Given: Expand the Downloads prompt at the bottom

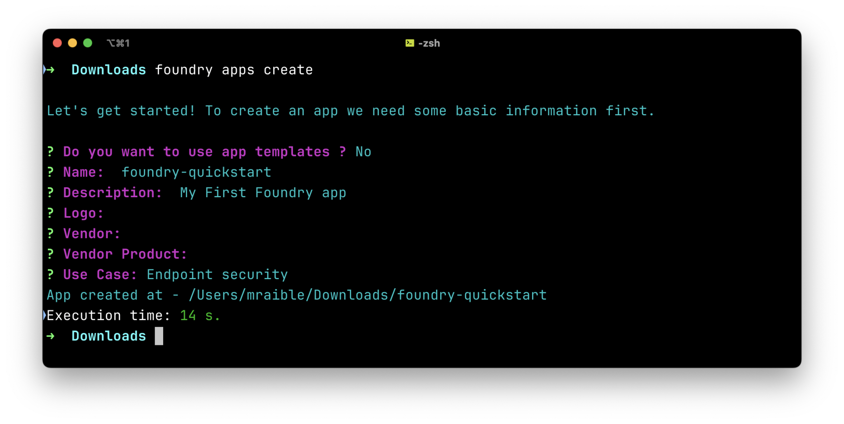Looking at the screenshot, I should 109,336.
